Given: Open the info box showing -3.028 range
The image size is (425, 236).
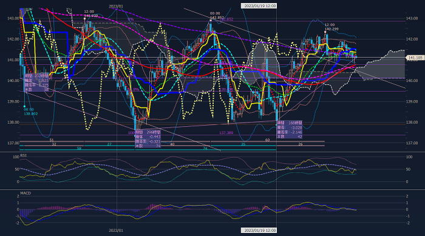Looking at the screenshot, I should 289,130.
